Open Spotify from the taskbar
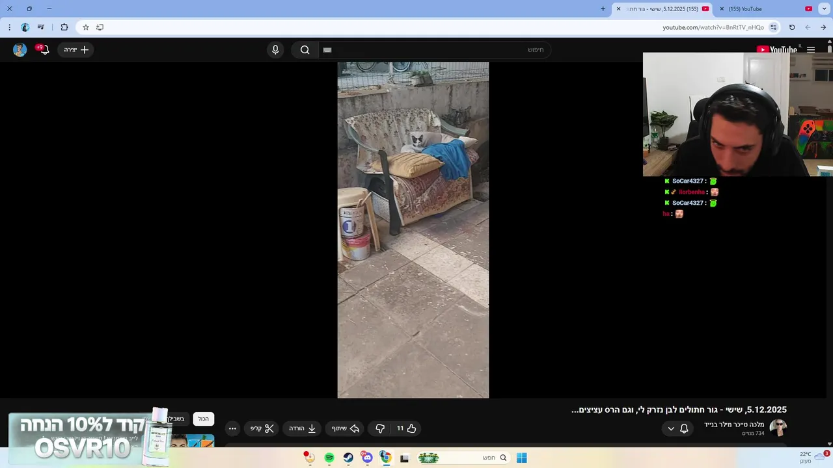This screenshot has height=468, width=833. pos(329,458)
